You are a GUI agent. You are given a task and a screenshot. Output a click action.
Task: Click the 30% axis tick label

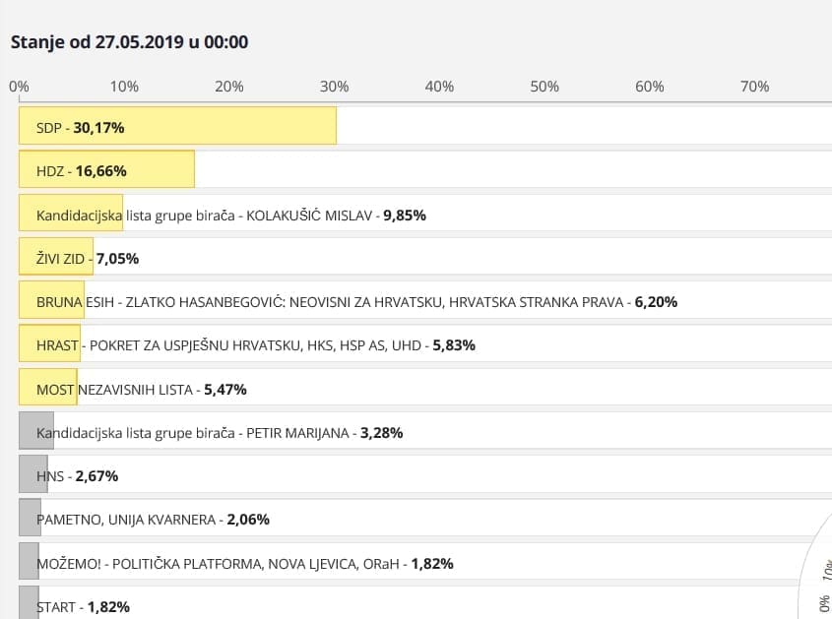click(x=335, y=87)
